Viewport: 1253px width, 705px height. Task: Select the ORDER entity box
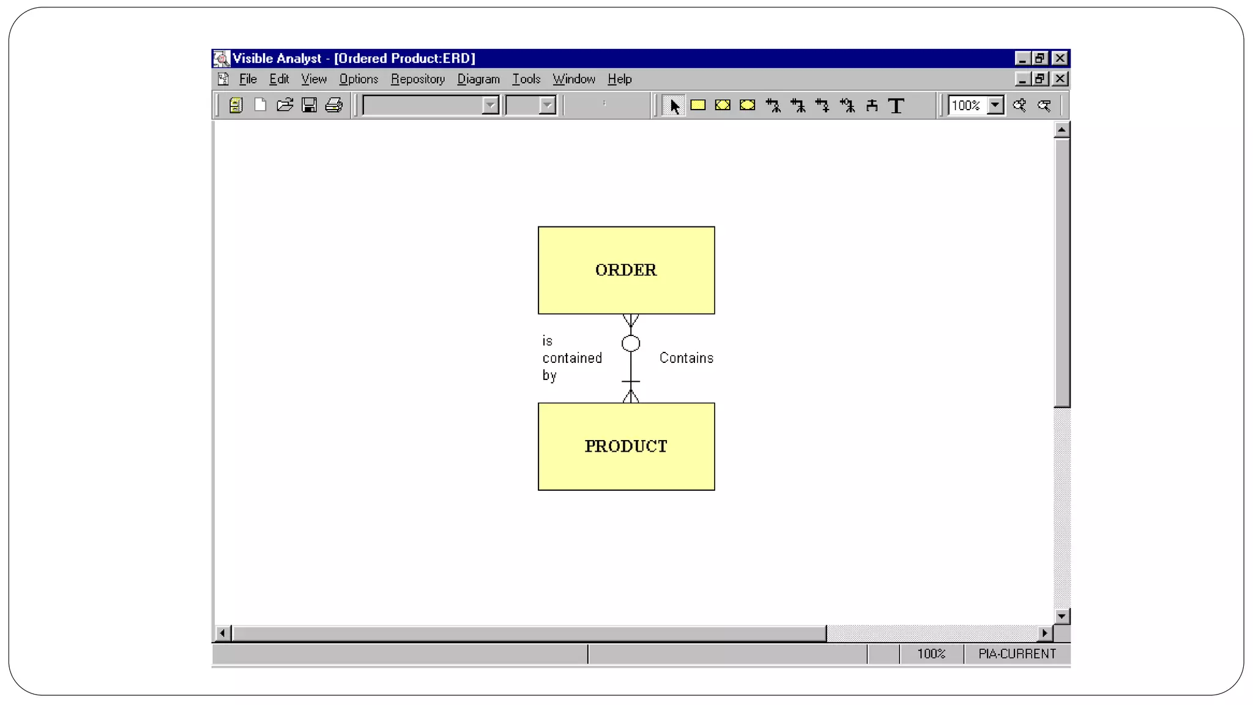pos(626,270)
